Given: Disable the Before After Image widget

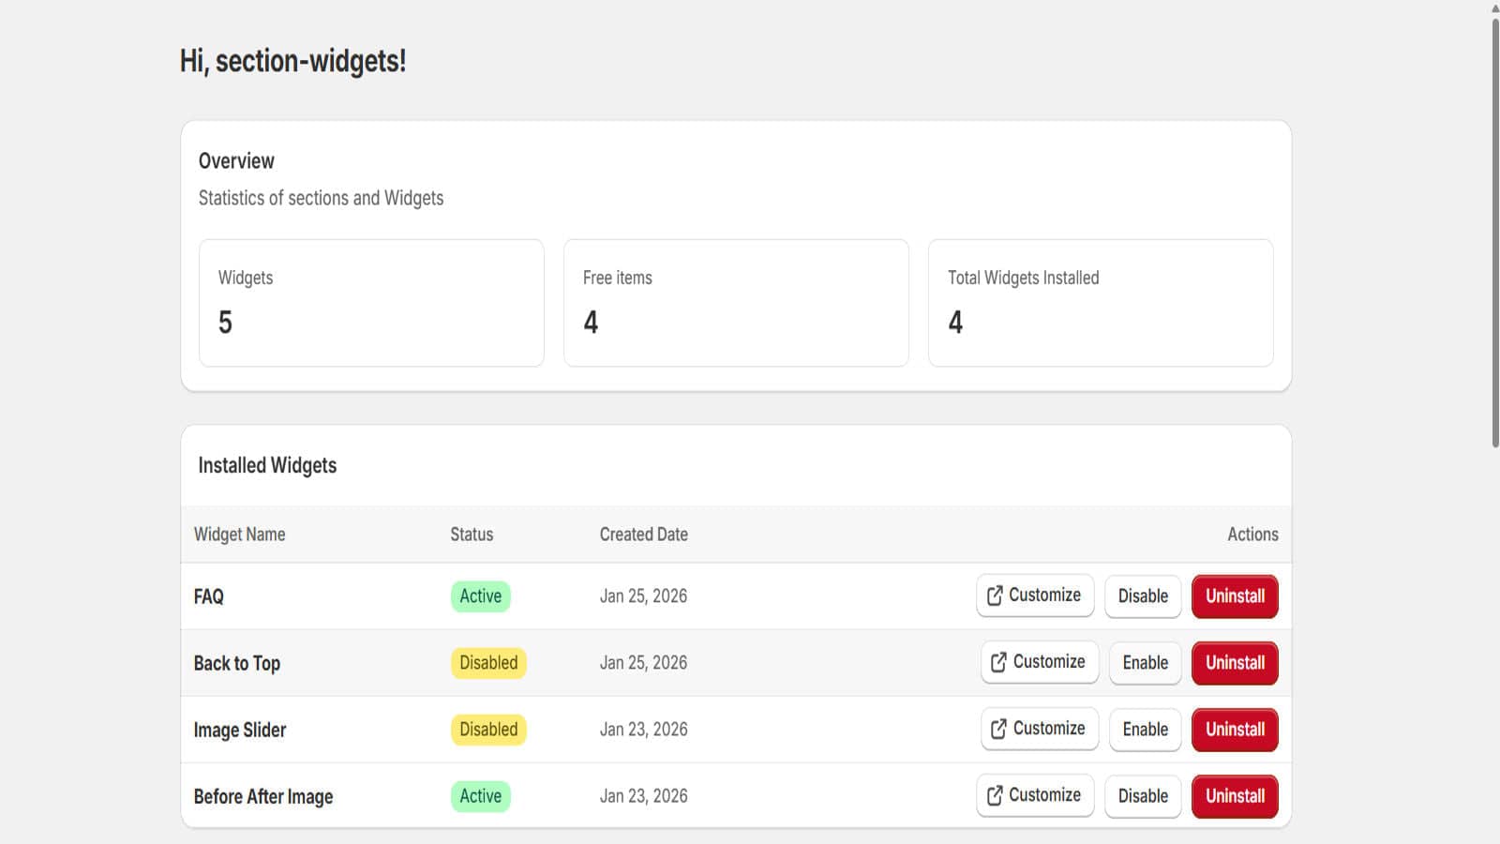Looking at the screenshot, I should [x=1143, y=795].
